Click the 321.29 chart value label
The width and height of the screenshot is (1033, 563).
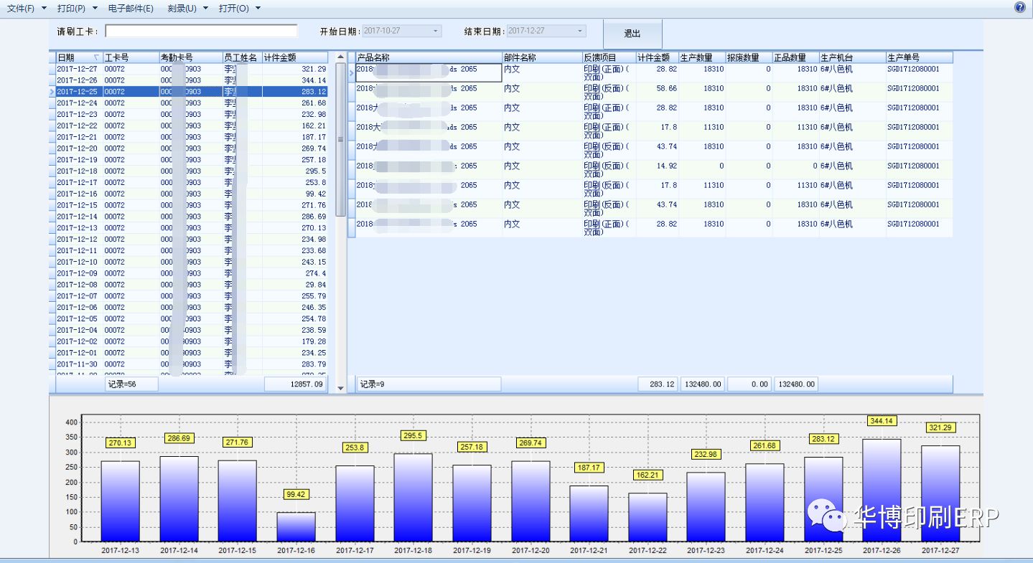pyautogui.click(x=940, y=427)
